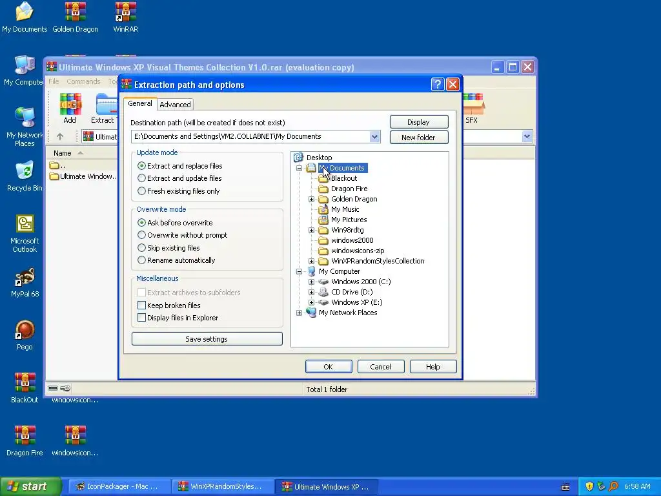Click the Display button
This screenshot has width=661, height=496.
click(x=418, y=122)
